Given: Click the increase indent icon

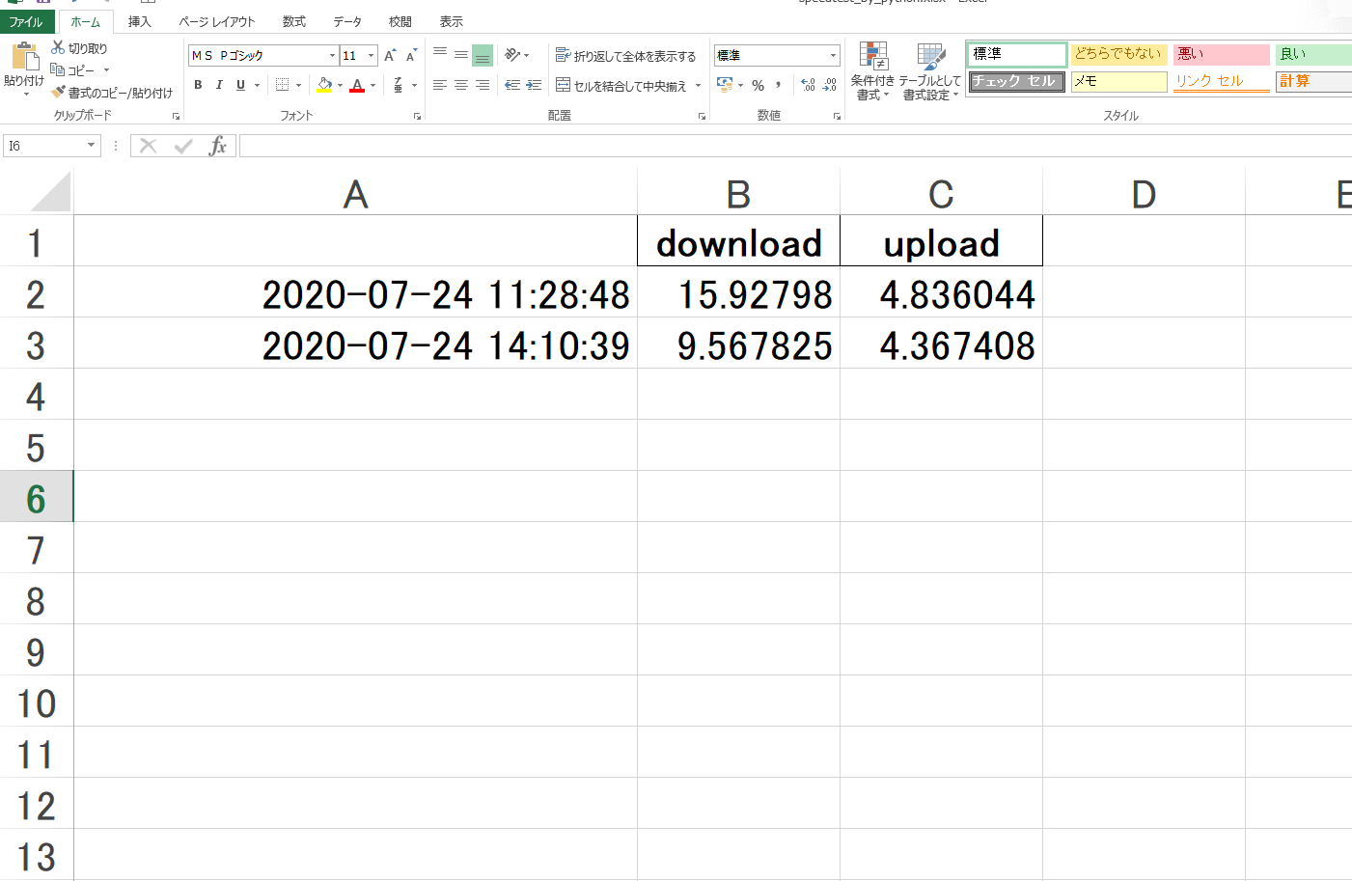Looking at the screenshot, I should (x=534, y=85).
